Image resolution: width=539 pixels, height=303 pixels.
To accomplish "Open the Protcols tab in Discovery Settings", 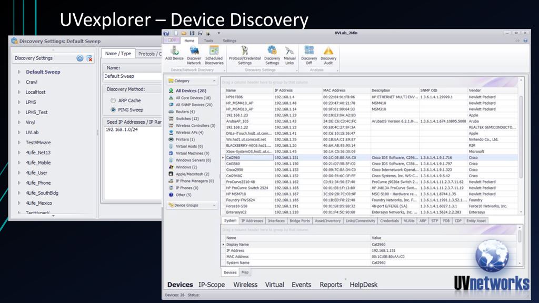I will 149,54.
